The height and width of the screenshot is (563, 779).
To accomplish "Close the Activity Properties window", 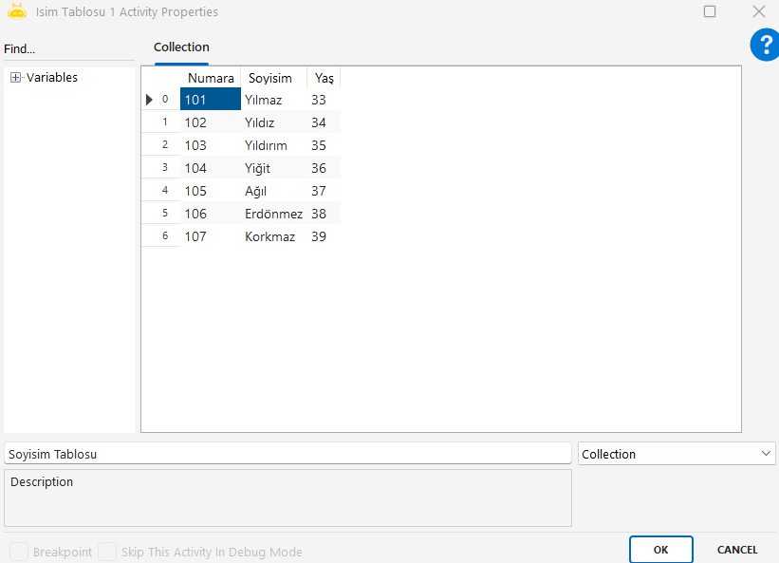I will pos(758,12).
